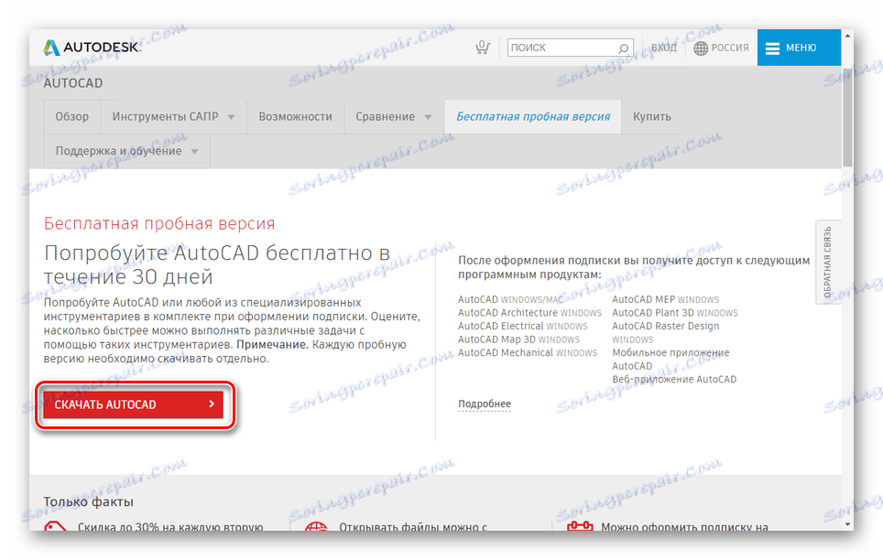Click the AutoCAD Architecture WINDOWS entry

[529, 312]
